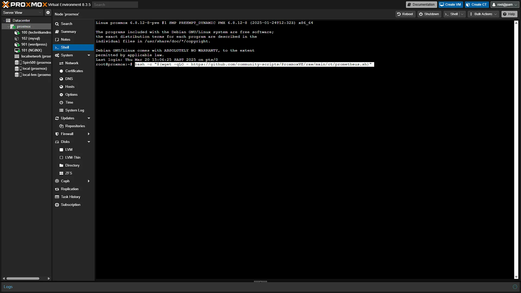Collapse the System menu section
The width and height of the screenshot is (521, 293).
point(89,55)
